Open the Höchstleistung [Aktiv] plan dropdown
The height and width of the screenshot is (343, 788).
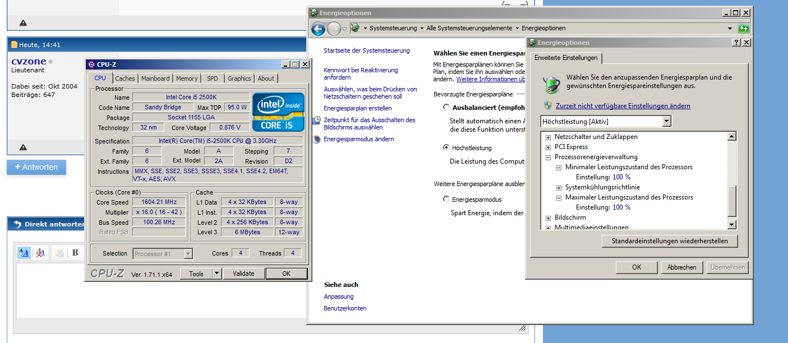coord(666,122)
